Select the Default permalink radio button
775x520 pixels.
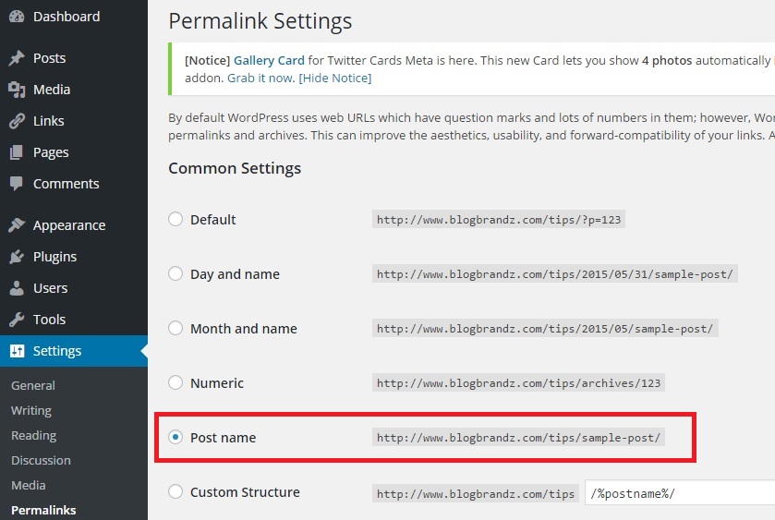176,220
